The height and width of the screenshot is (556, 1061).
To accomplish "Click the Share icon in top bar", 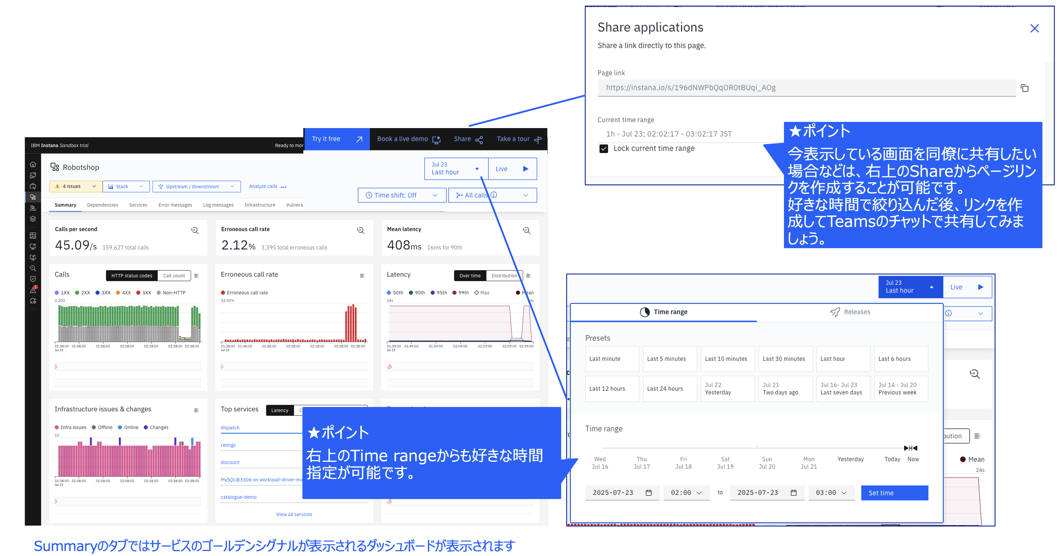I will (x=479, y=140).
